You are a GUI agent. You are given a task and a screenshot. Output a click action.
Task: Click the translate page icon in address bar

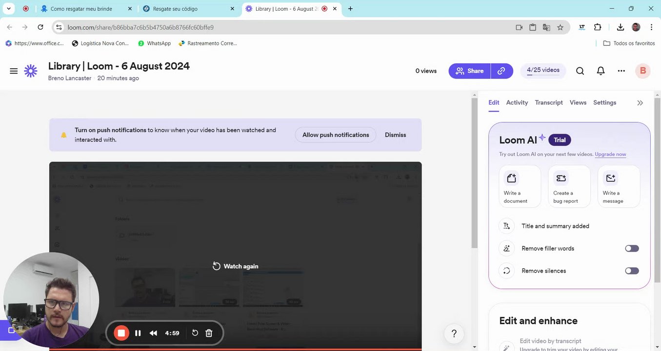point(546,27)
